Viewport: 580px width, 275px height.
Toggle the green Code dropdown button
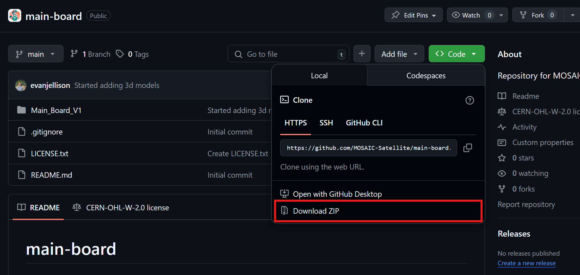click(457, 54)
